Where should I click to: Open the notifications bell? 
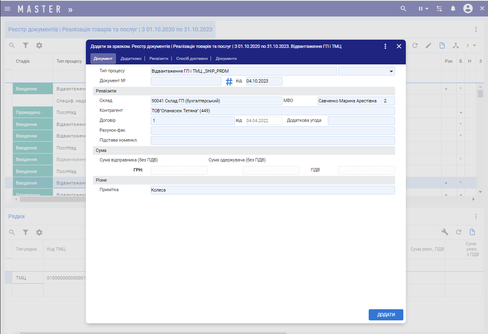(x=453, y=9)
